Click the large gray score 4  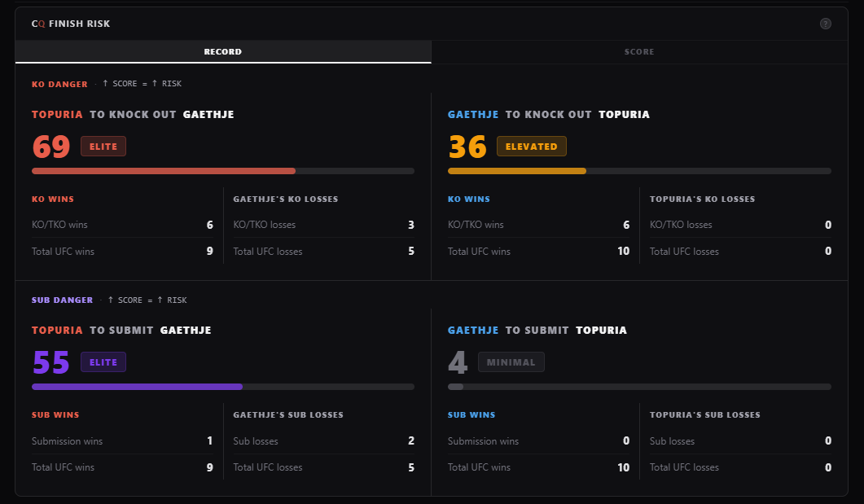[458, 363]
